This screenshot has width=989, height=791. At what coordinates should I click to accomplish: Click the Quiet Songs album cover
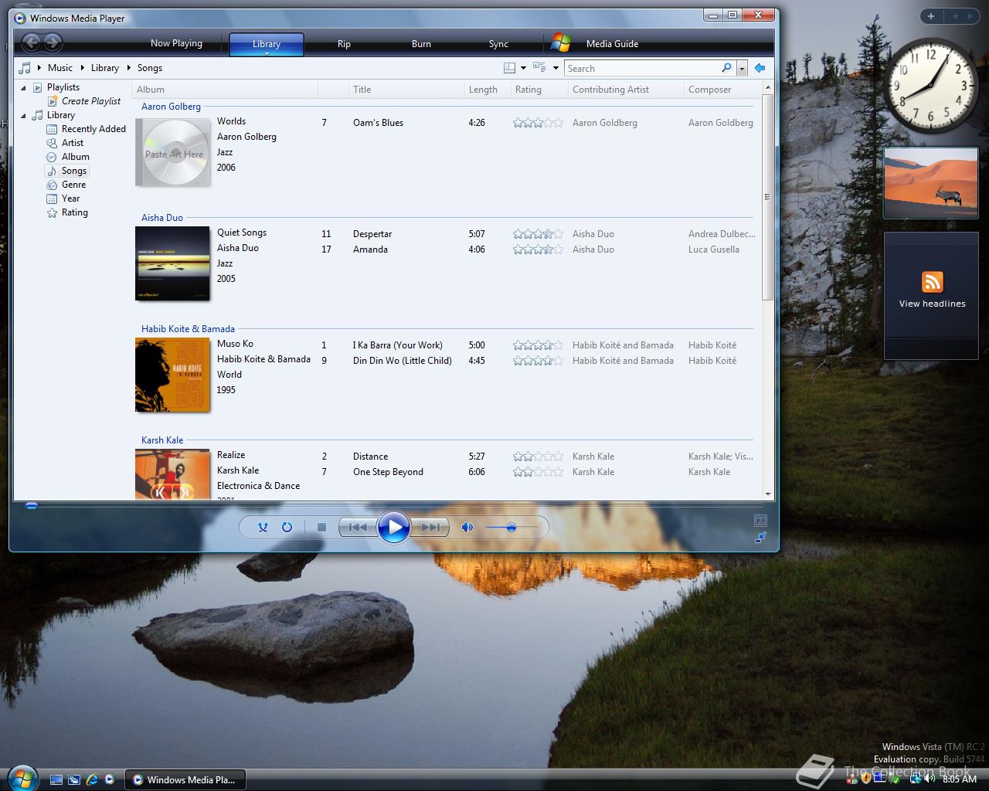coord(172,263)
